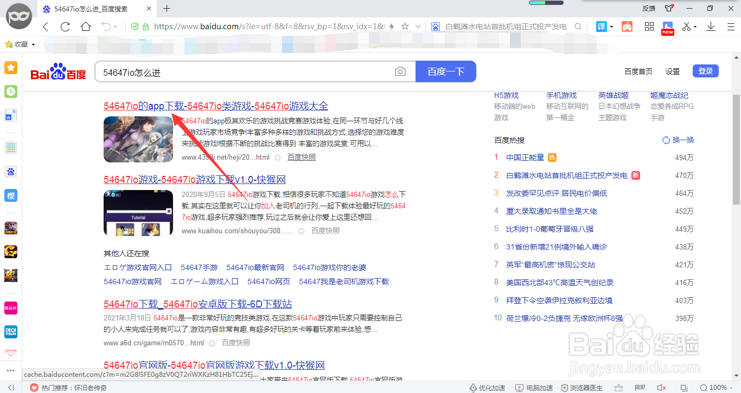Open the browser home page
Image resolution: width=741 pixels, height=393 pixels.
click(86, 27)
